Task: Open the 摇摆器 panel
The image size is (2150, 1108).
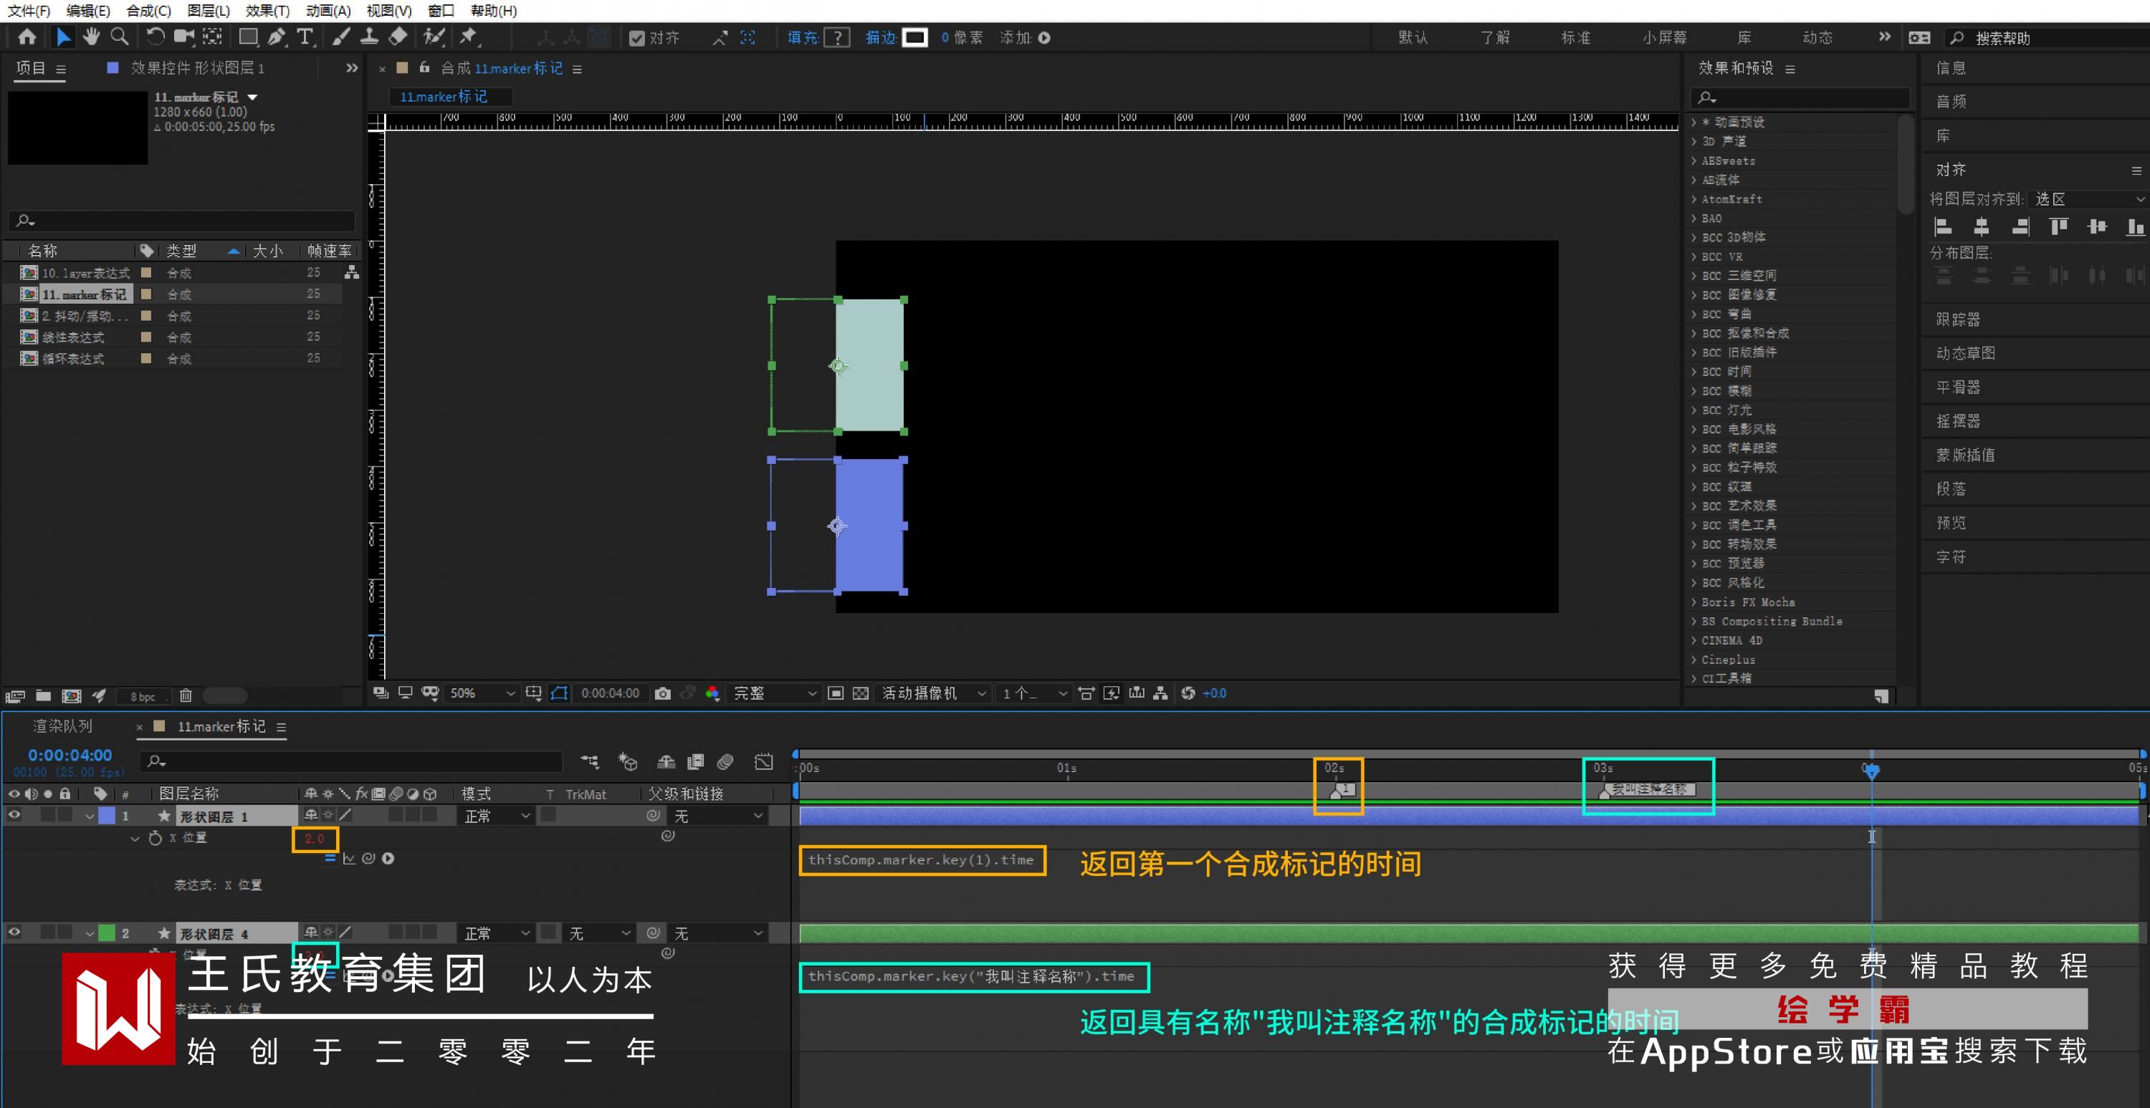Action: tap(1958, 420)
